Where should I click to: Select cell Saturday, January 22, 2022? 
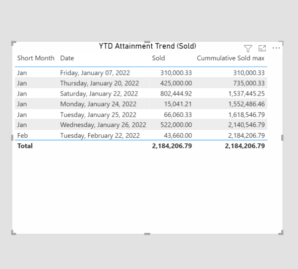(x=99, y=94)
